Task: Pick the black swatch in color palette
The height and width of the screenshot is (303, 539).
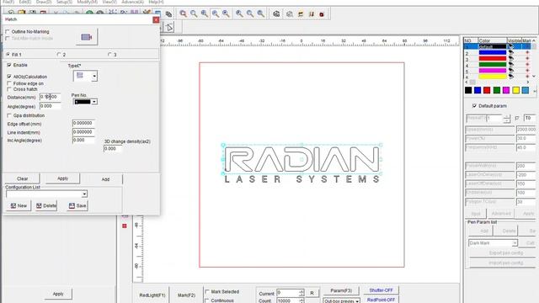Action: point(468,90)
